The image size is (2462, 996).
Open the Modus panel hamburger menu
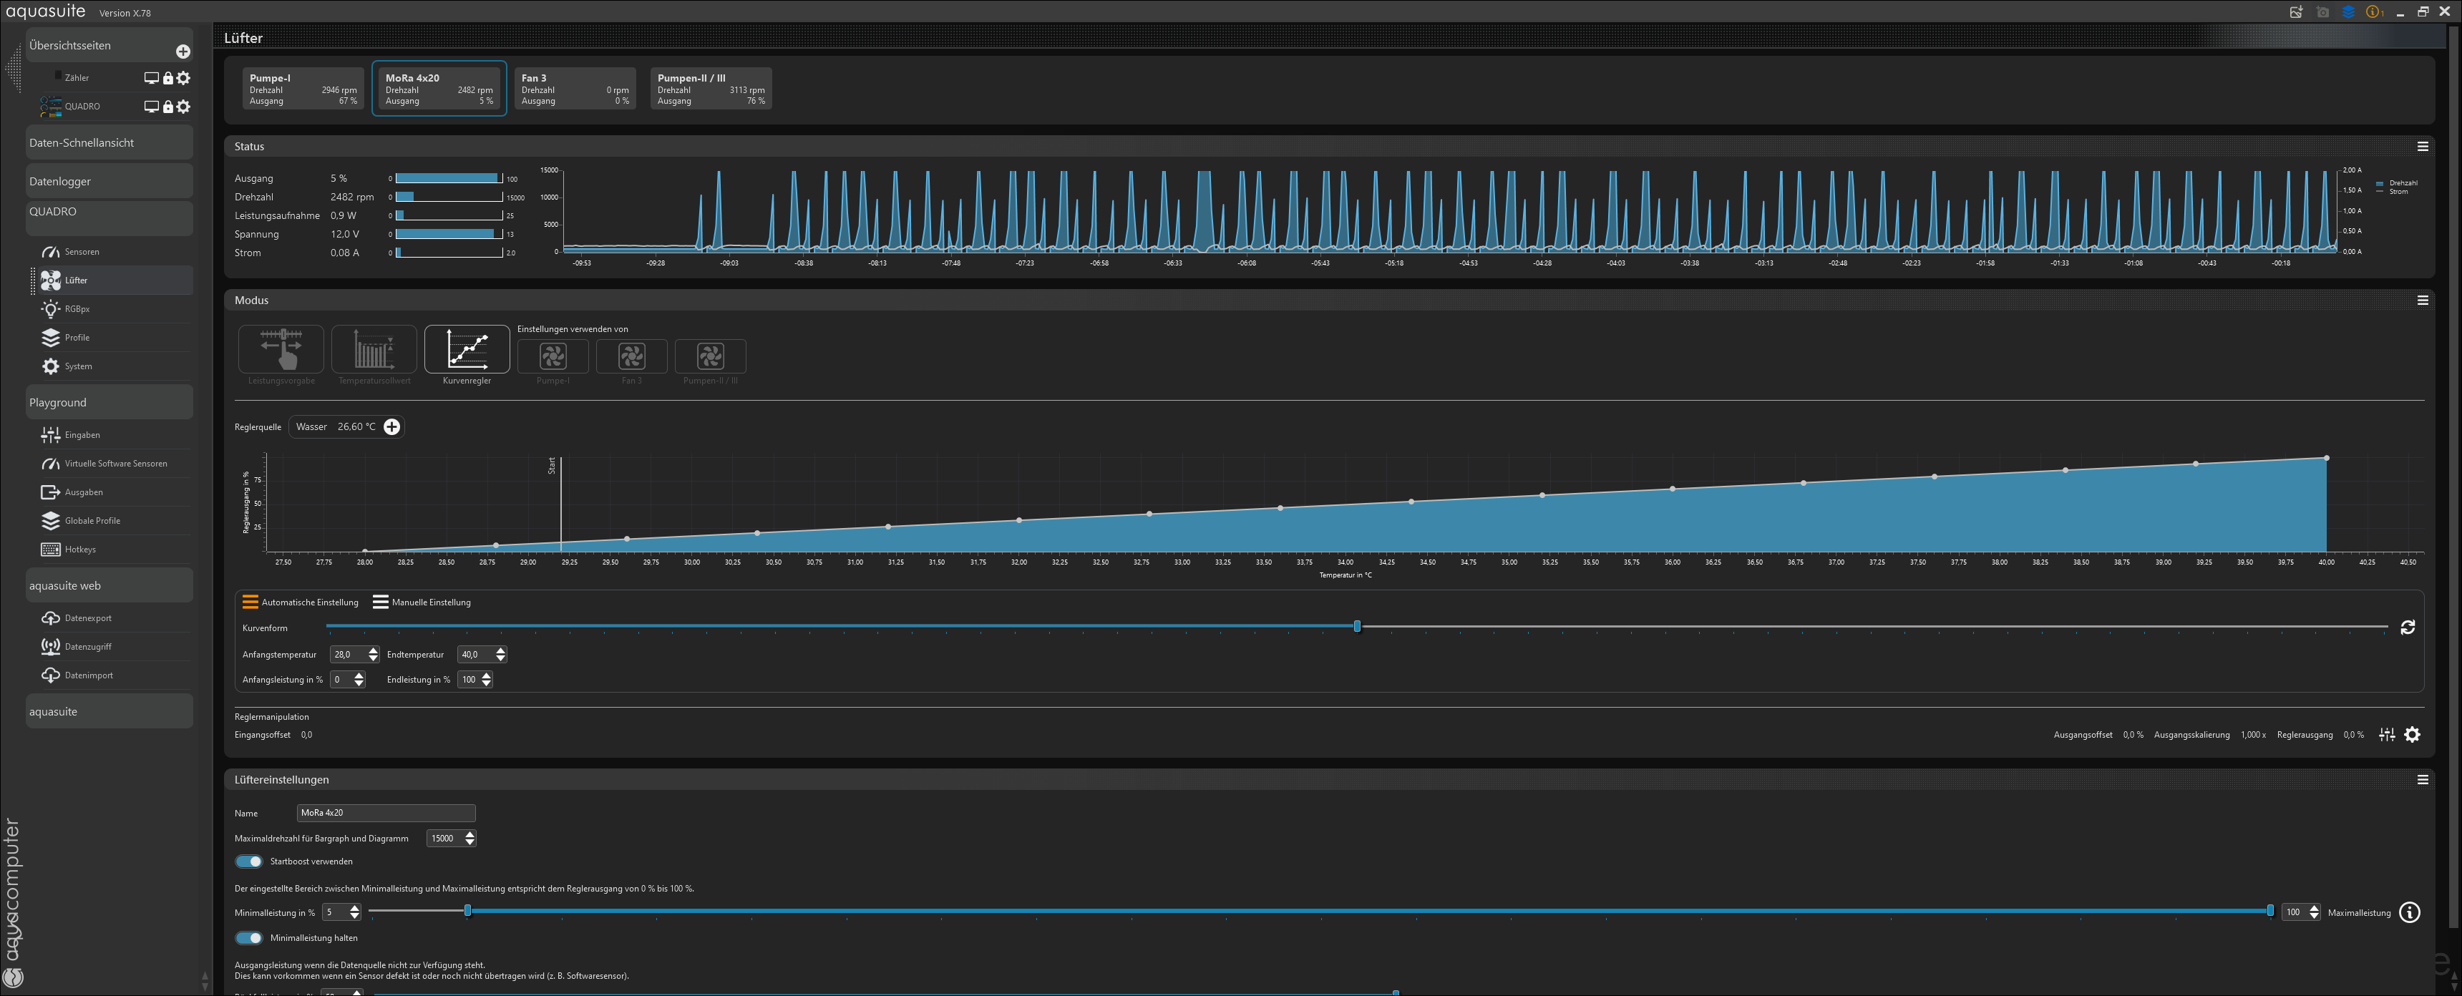[x=2423, y=300]
